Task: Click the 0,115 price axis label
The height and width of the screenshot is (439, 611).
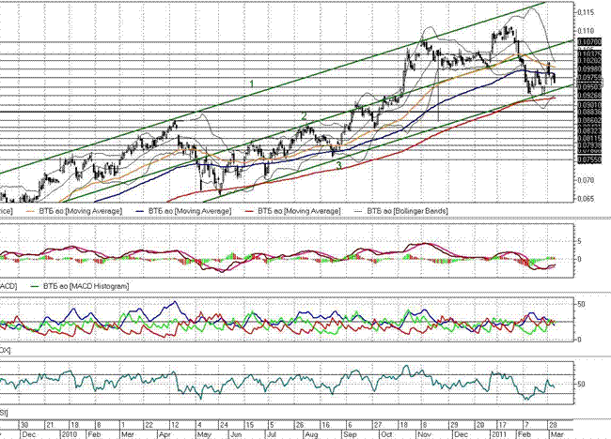Action: (x=586, y=13)
